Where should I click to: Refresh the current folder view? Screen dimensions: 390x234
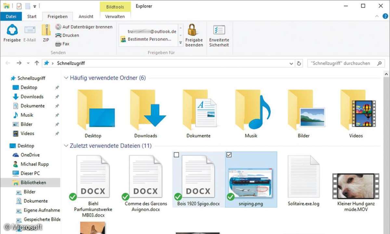tap(299, 63)
